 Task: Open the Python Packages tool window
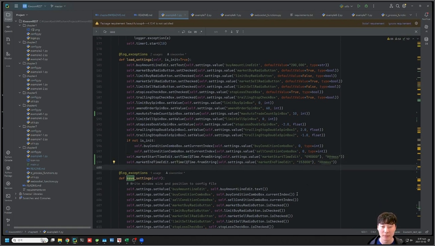[x=8, y=171]
